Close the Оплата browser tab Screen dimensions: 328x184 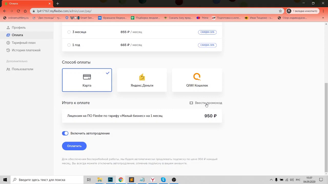(x=50, y=4)
